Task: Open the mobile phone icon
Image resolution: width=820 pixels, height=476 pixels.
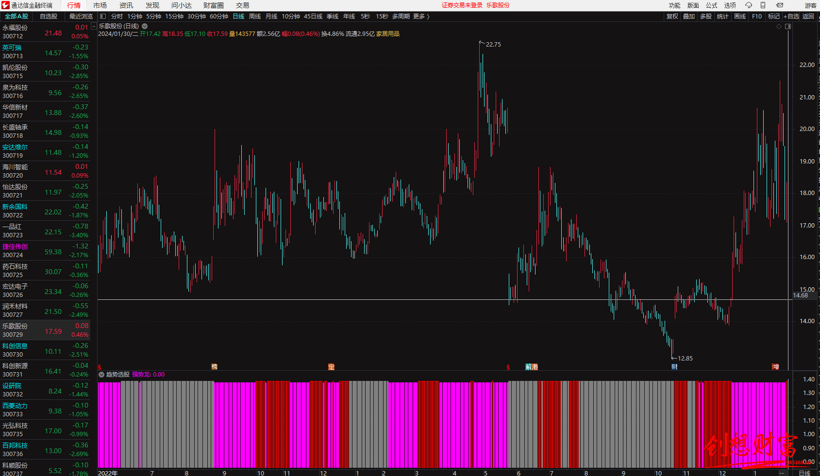Action: pyautogui.click(x=763, y=5)
